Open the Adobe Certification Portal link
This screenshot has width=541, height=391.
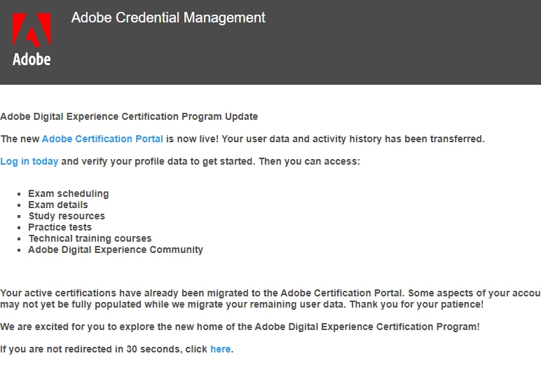click(x=102, y=139)
